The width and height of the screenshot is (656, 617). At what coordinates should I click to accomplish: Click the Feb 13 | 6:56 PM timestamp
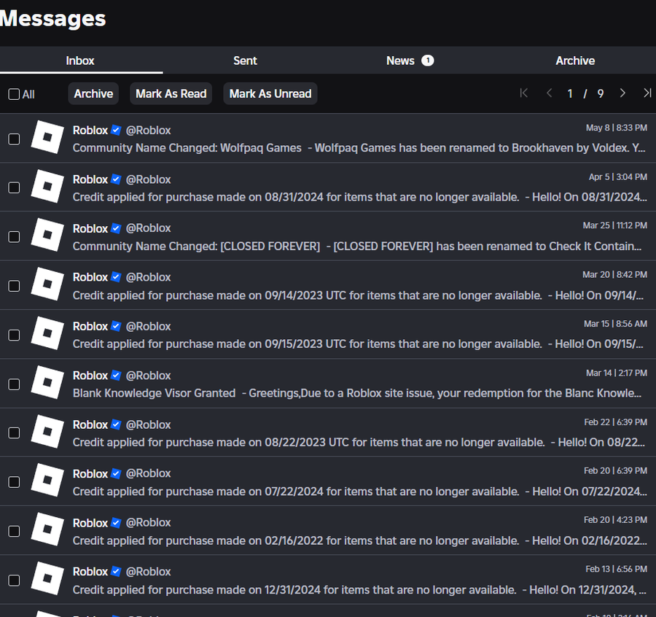pos(616,569)
